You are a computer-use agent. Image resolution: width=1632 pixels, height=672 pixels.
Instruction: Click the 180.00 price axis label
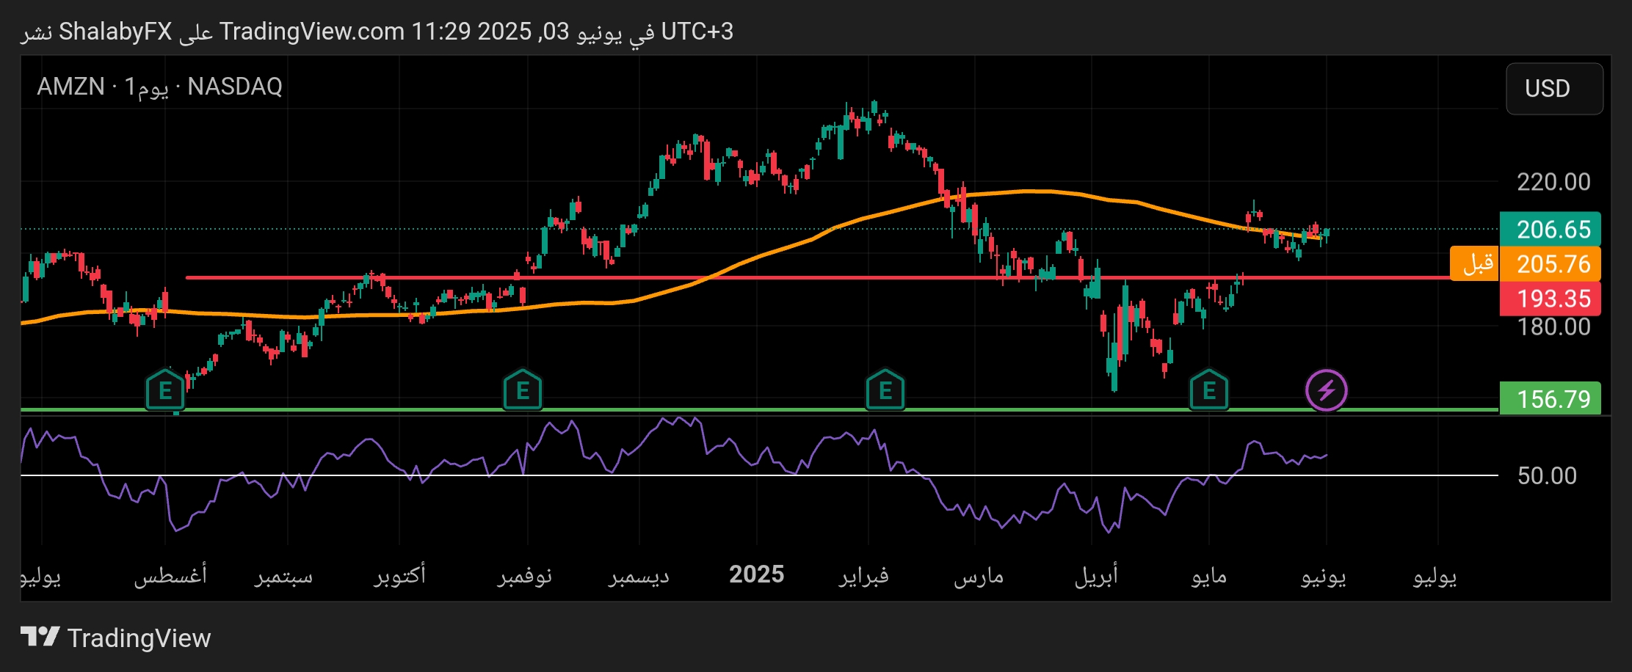[x=1553, y=326]
